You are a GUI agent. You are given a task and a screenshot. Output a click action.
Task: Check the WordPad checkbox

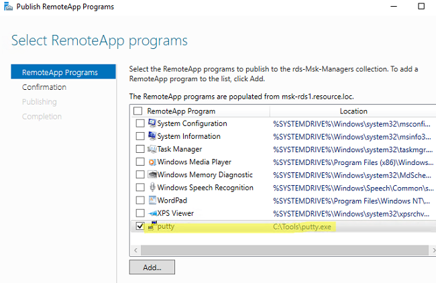coord(140,200)
